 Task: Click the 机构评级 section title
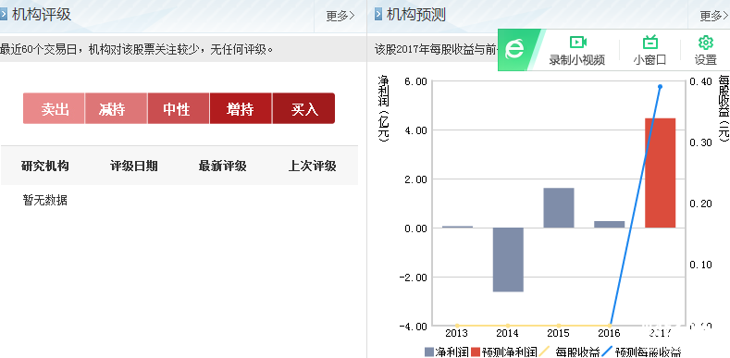click(x=42, y=15)
